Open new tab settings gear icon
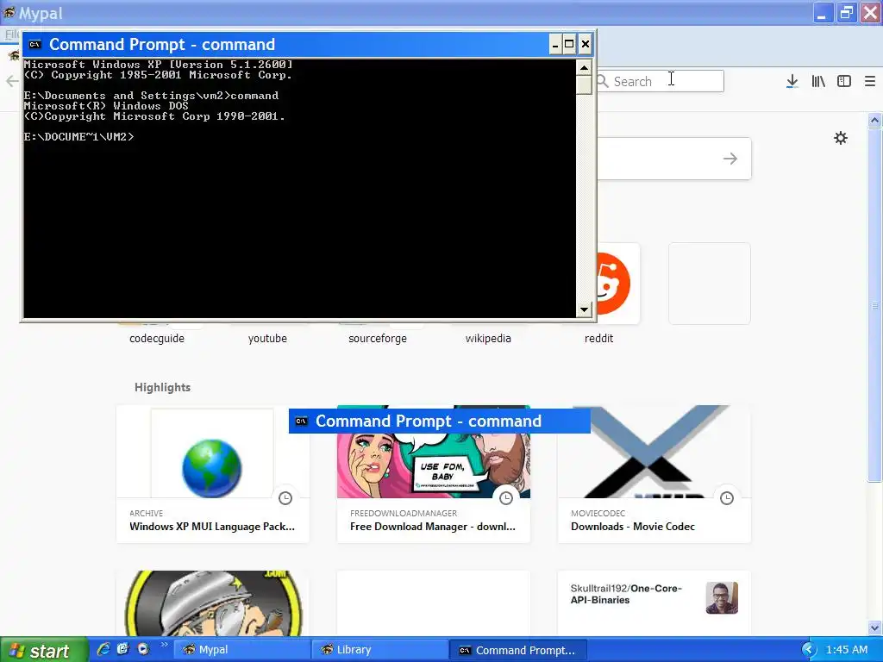This screenshot has width=883, height=662. click(840, 138)
